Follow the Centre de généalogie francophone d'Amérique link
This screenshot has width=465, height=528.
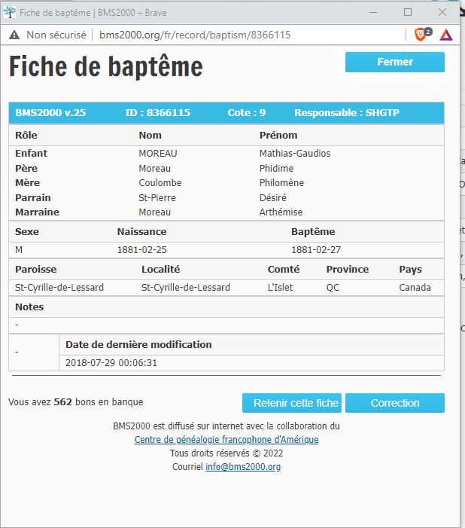(226, 439)
